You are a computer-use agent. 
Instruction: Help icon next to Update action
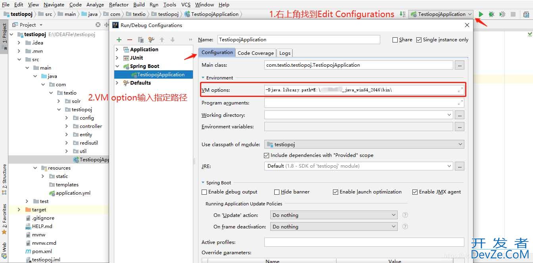(405, 215)
